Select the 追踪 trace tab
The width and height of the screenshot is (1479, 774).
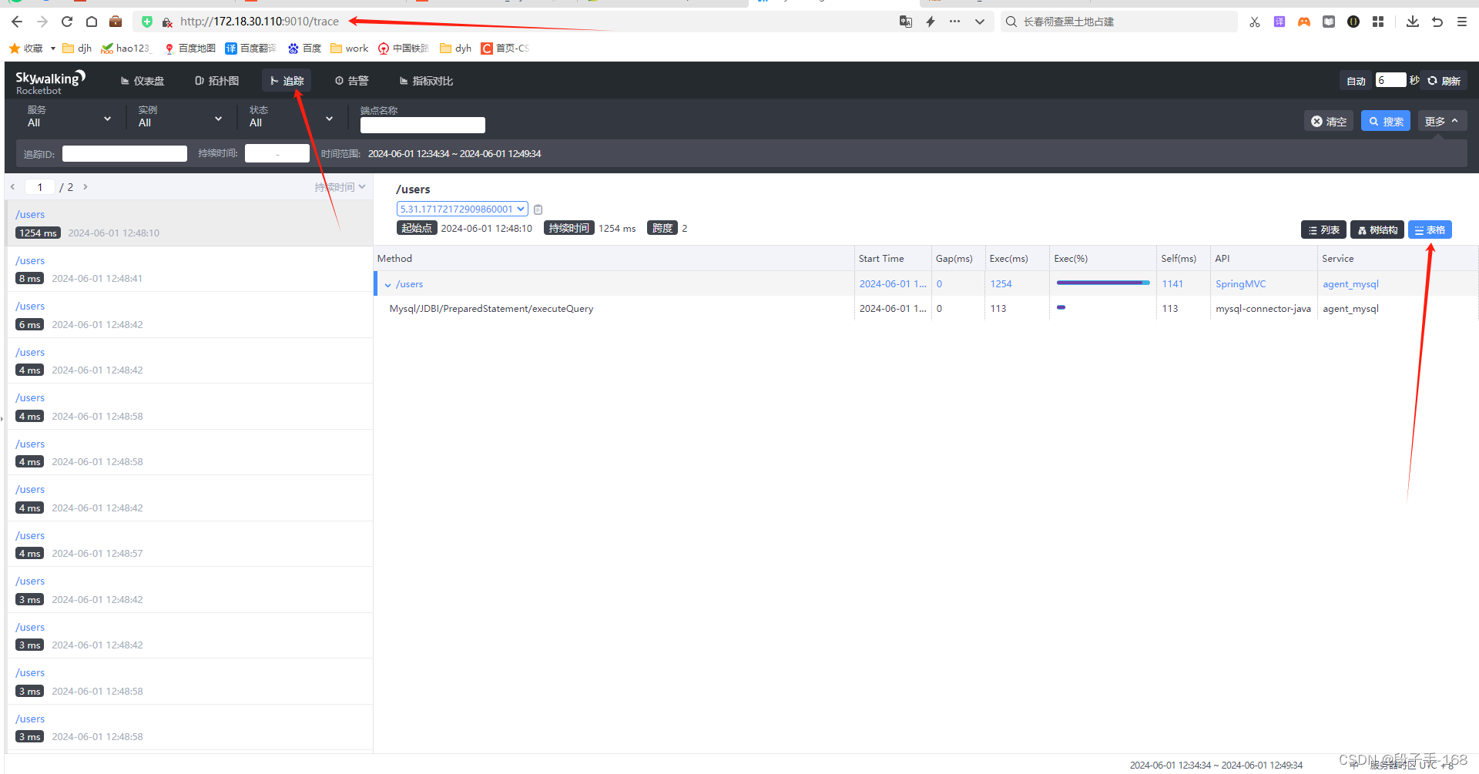click(x=287, y=80)
